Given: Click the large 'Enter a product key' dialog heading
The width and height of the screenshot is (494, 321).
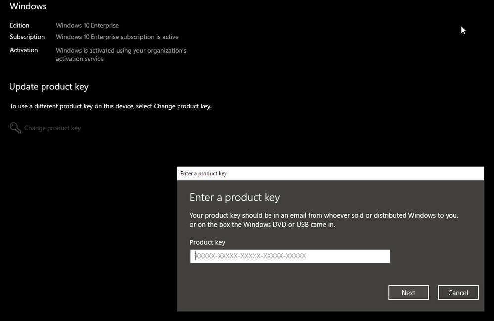Looking at the screenshot, I should coord(235,197).
